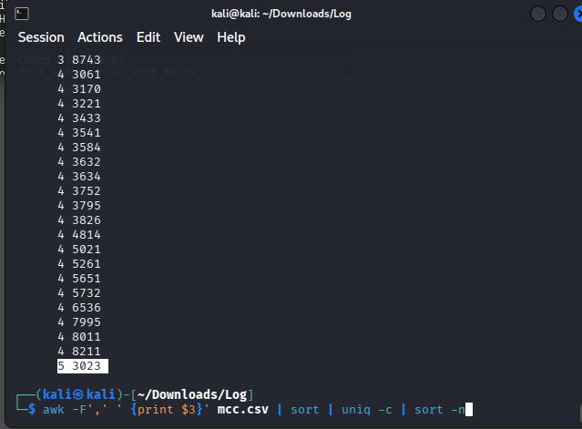Click the output line '4 5261'
This screenshot has height=429, width=582.
(x=79, y=264)
